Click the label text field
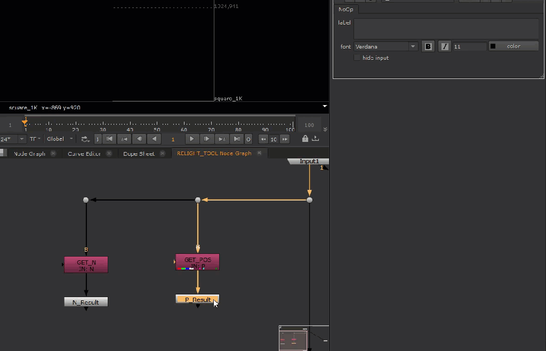 (x=446, y=28)
